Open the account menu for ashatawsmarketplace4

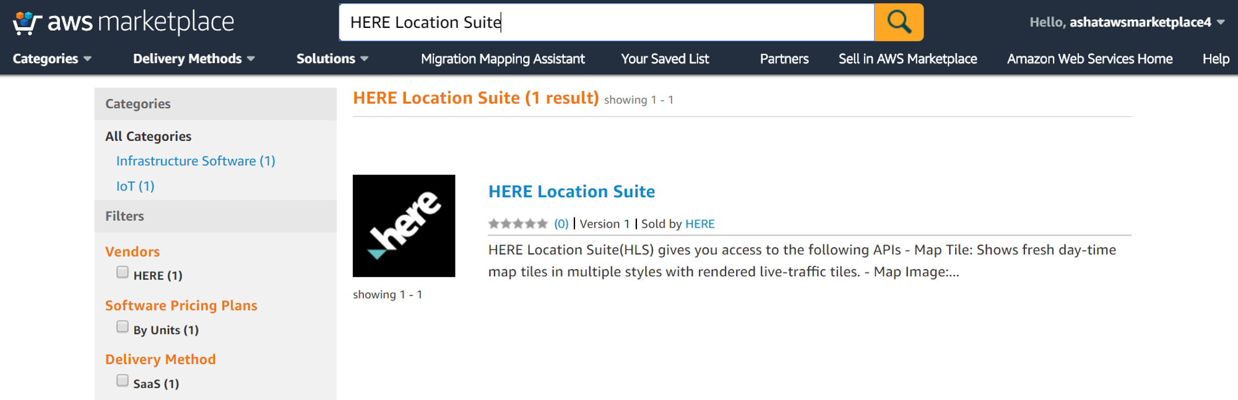point(1127,22)
